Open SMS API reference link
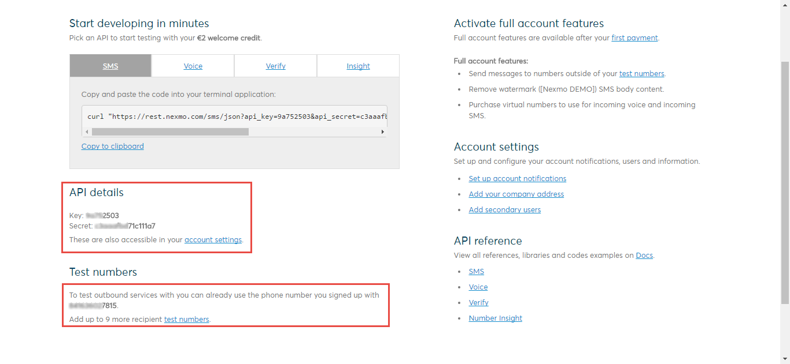790x364 pixels. 477,272
